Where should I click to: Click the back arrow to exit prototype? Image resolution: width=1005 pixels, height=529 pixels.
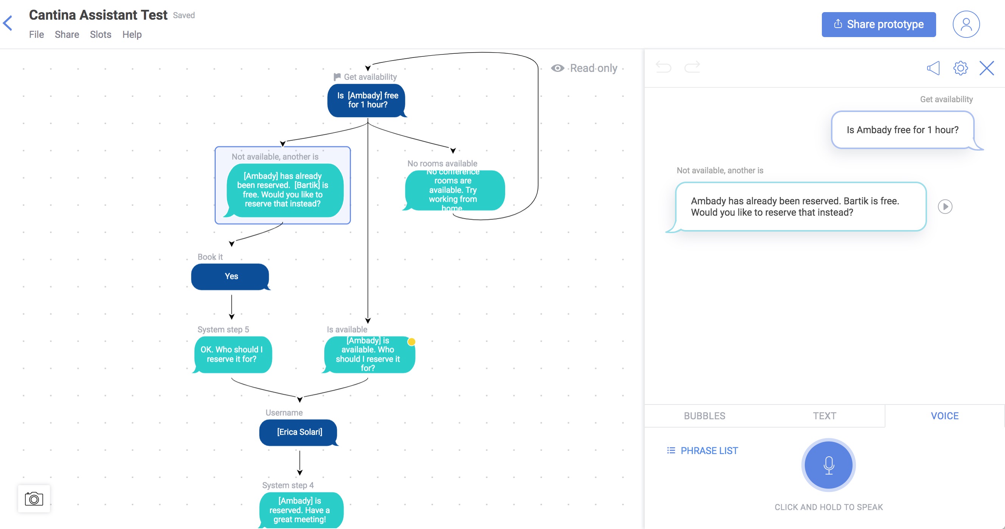[x=8, y=23]
